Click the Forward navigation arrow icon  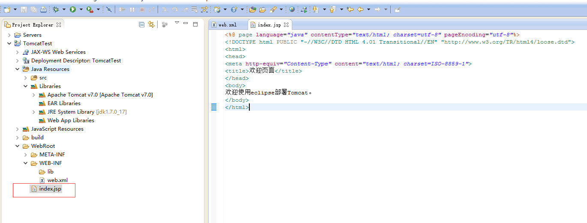click(377, 9)
